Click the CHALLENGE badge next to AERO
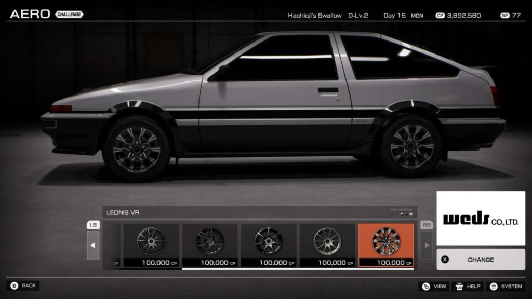This screenshot has height=299, width=532. (69, 15)
